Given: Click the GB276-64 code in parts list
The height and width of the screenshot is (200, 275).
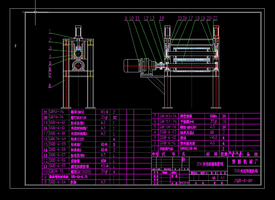Looking at the screenshot, I should pyautogui.click(x=56, y=139).
